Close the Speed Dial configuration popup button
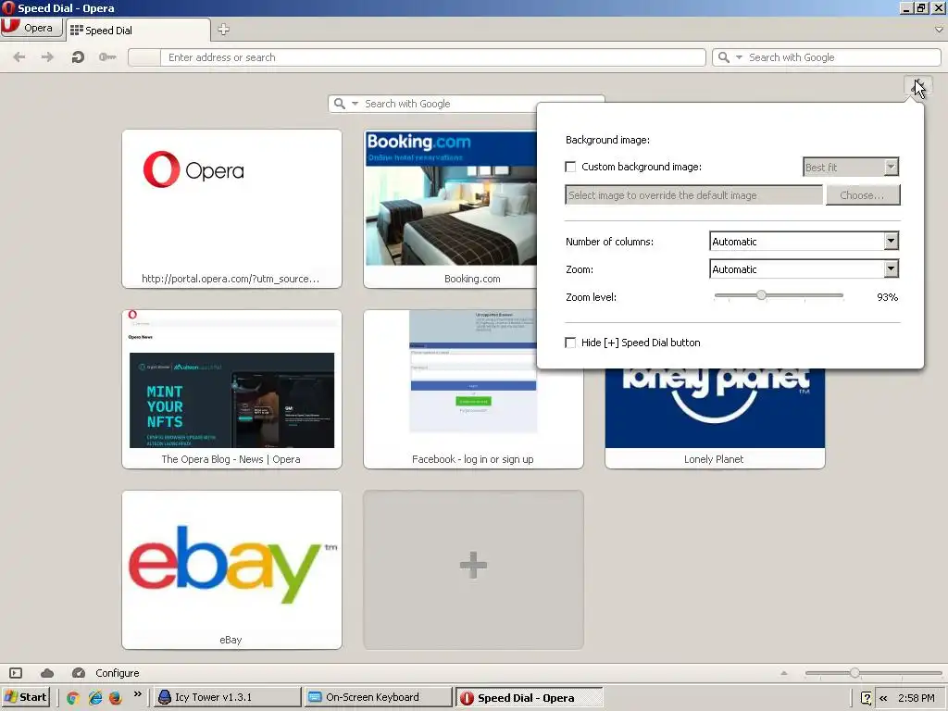 point(917,86)
